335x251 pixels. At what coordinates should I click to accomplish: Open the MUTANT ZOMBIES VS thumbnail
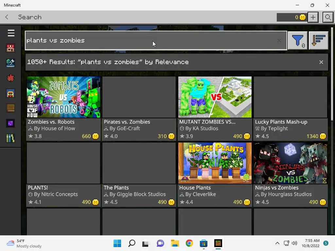pos(215,97)
